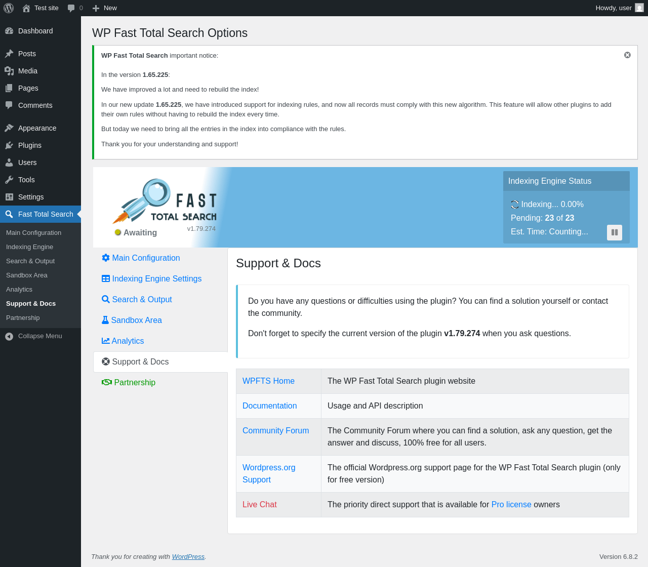Click the Indexing spinner icon
The width and height of the screenshot is (648, 567).
(x=515, y=205)
